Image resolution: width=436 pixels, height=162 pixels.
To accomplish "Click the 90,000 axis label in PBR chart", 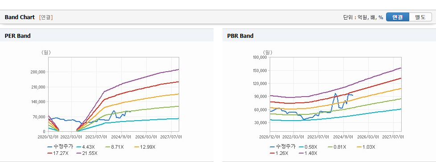I will click(261, 97).
